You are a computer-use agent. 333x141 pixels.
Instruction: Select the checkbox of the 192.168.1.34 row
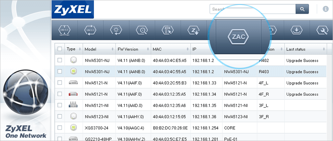click(x=60, y=94)
